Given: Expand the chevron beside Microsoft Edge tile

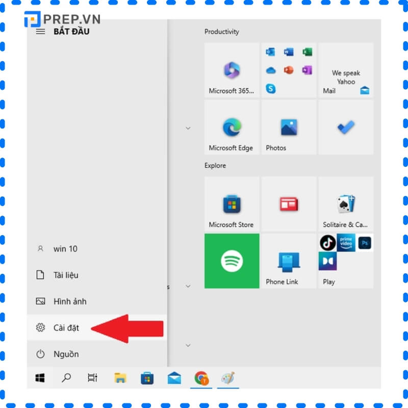Looking at the screenshot, I should pyautogui.click(x=188, y=128).
